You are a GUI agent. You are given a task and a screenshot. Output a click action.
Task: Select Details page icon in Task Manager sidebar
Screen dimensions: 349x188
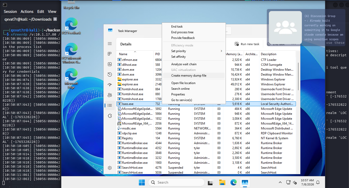point(110,105)
